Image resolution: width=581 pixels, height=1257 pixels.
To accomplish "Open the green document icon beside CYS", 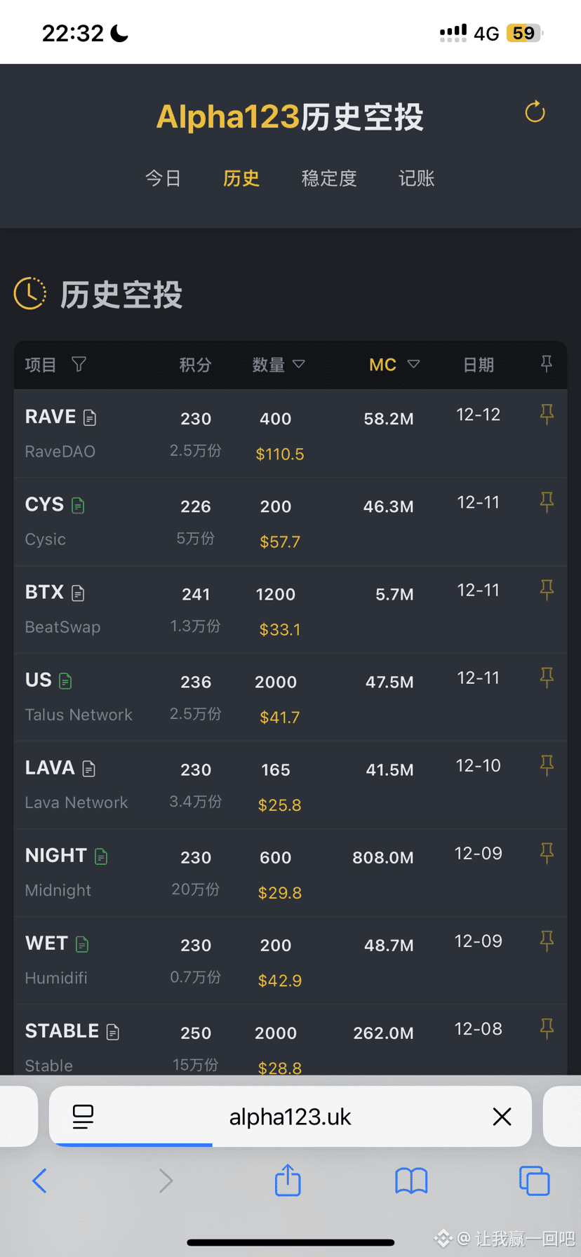I will [78, 505].
